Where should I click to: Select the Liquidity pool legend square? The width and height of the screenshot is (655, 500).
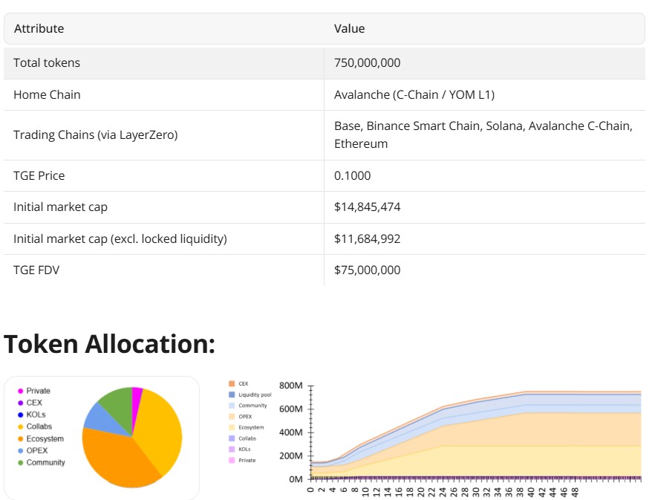[x=231, y=395]
